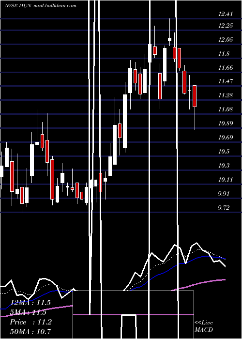Click the 11.28 price axis label
242x339 pixels.
point(226,95)
